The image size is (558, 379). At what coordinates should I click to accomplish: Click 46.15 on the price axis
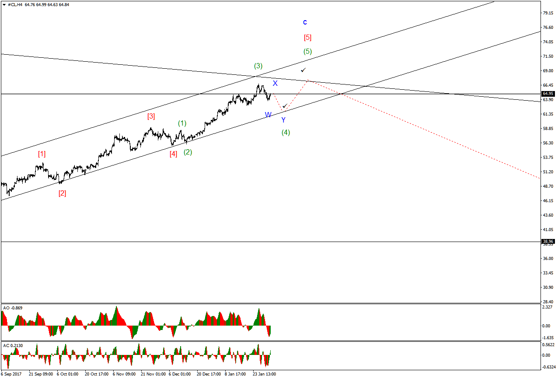coord(548,201)
